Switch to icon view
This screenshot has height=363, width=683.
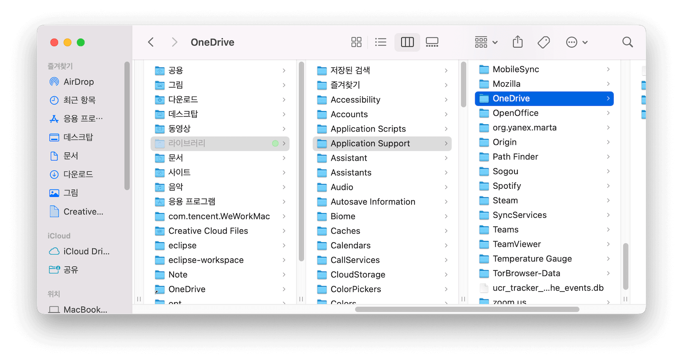356,42
